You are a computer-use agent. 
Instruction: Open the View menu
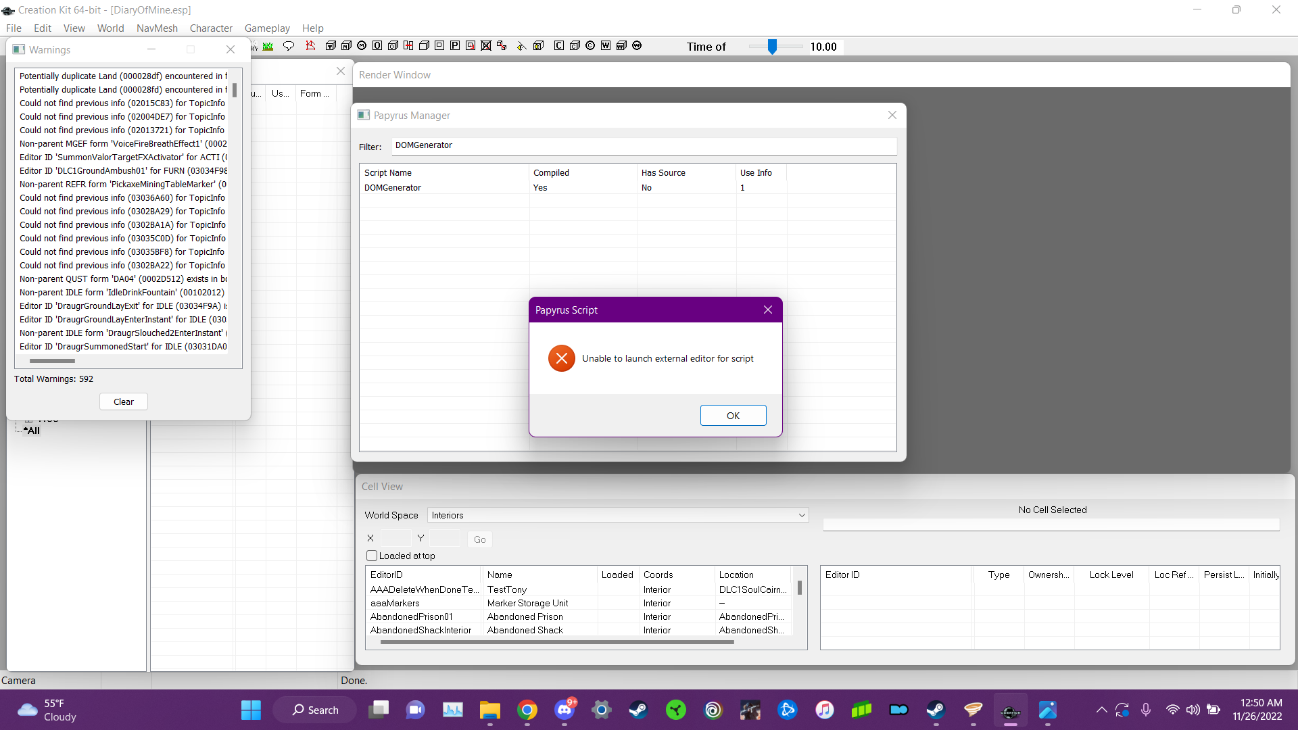74,28
